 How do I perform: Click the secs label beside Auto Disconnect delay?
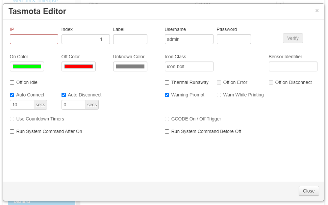(x=92, y=105)
